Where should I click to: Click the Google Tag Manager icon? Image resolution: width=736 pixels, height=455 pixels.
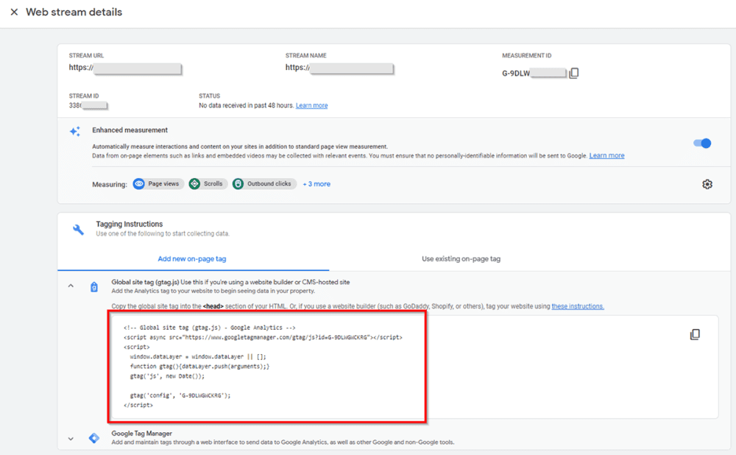click(94, 438)
